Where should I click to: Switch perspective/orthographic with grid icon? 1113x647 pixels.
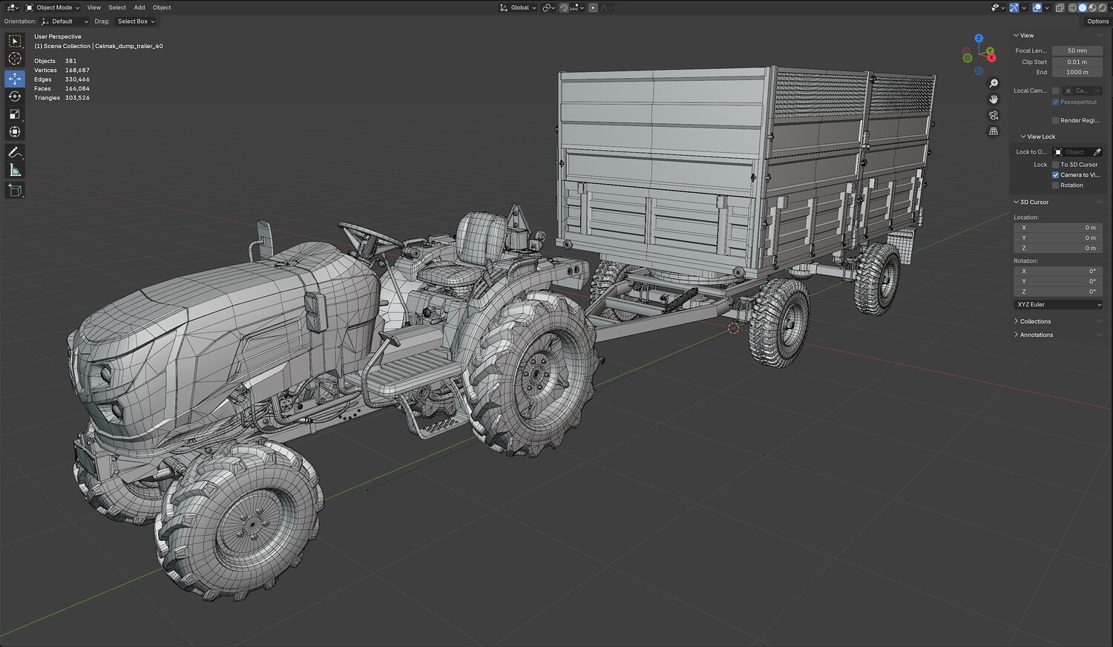click(994, 131)
